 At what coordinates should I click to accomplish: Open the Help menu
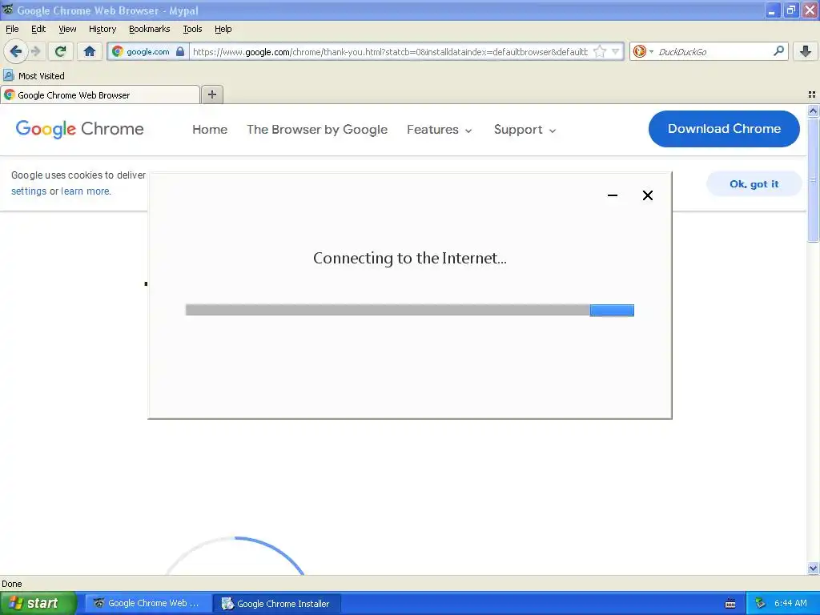point(223,29)
